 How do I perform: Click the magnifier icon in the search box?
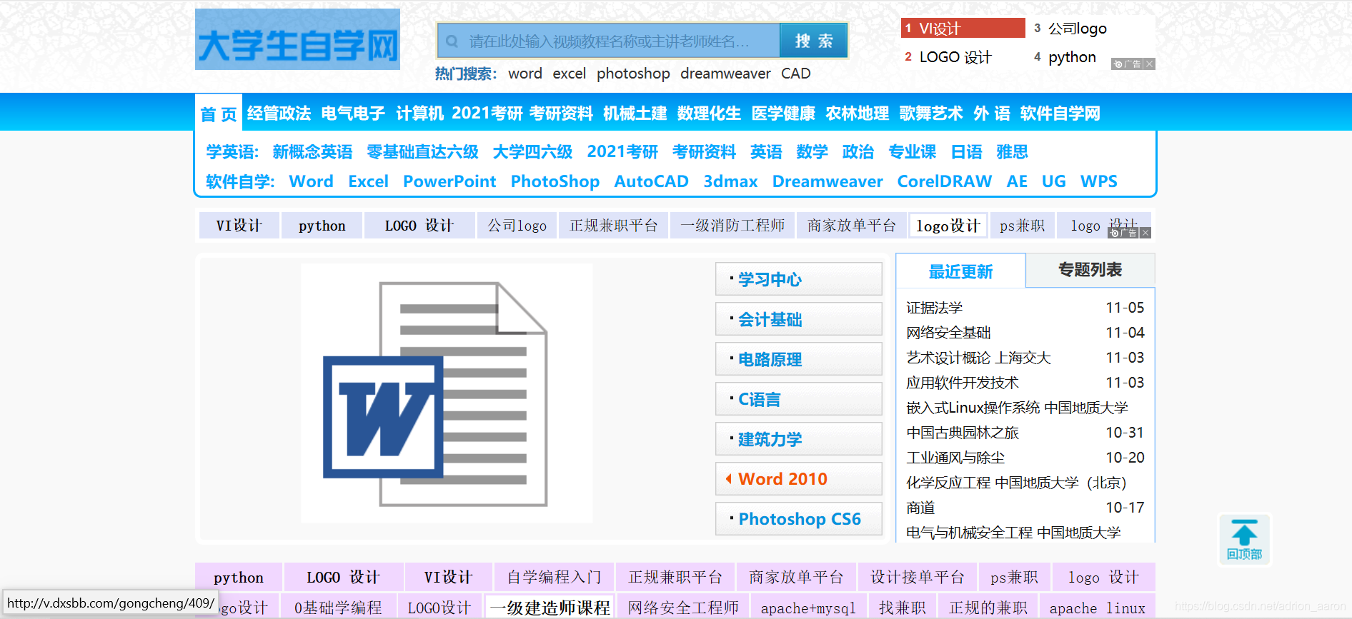tap(452, 41)
